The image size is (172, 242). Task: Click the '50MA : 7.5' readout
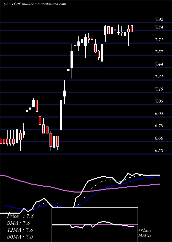click(20, 236)
